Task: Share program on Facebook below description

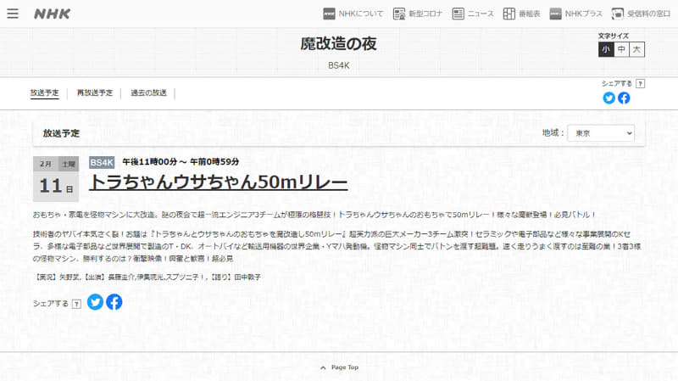Action: [x=114, y=302]
